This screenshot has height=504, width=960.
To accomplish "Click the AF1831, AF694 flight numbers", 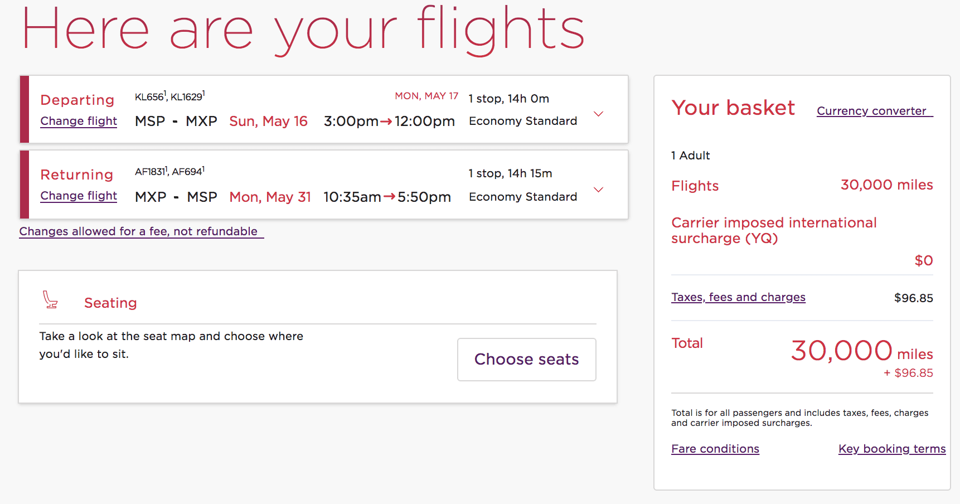I will 169,171.
